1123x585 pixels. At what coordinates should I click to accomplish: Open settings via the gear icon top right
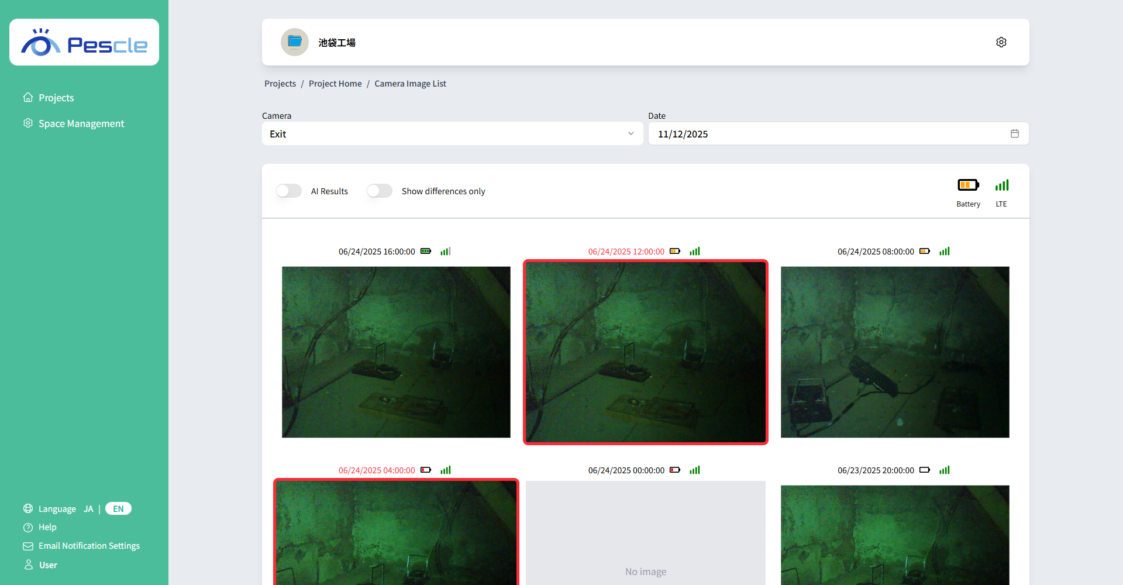(1001, 42)
